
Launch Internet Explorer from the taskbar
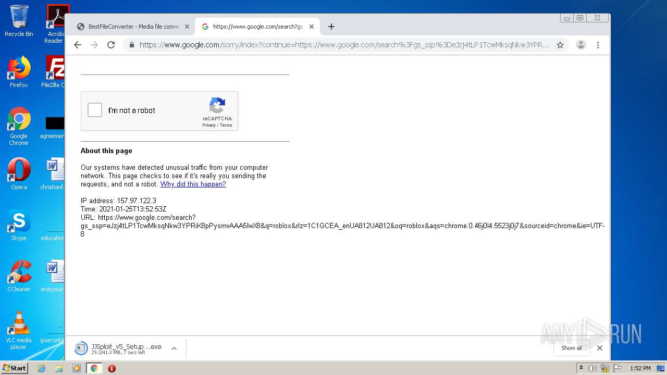tap(41, 368)
